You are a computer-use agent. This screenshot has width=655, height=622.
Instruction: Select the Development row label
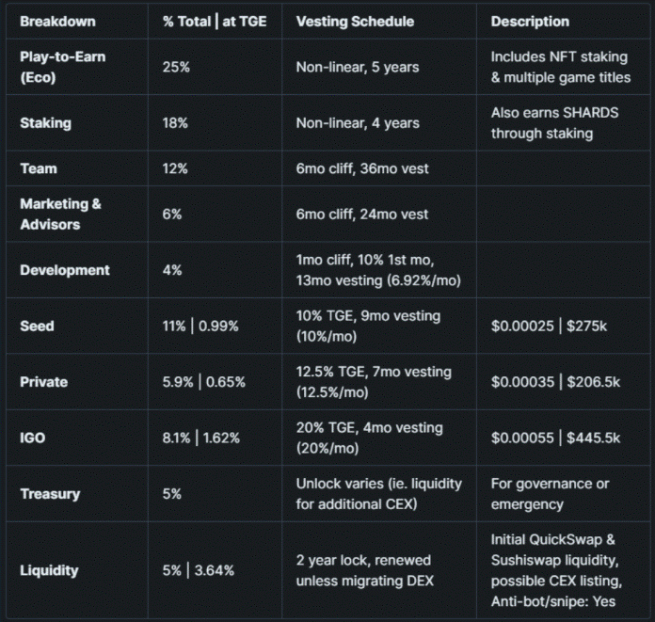click(65, 270)
